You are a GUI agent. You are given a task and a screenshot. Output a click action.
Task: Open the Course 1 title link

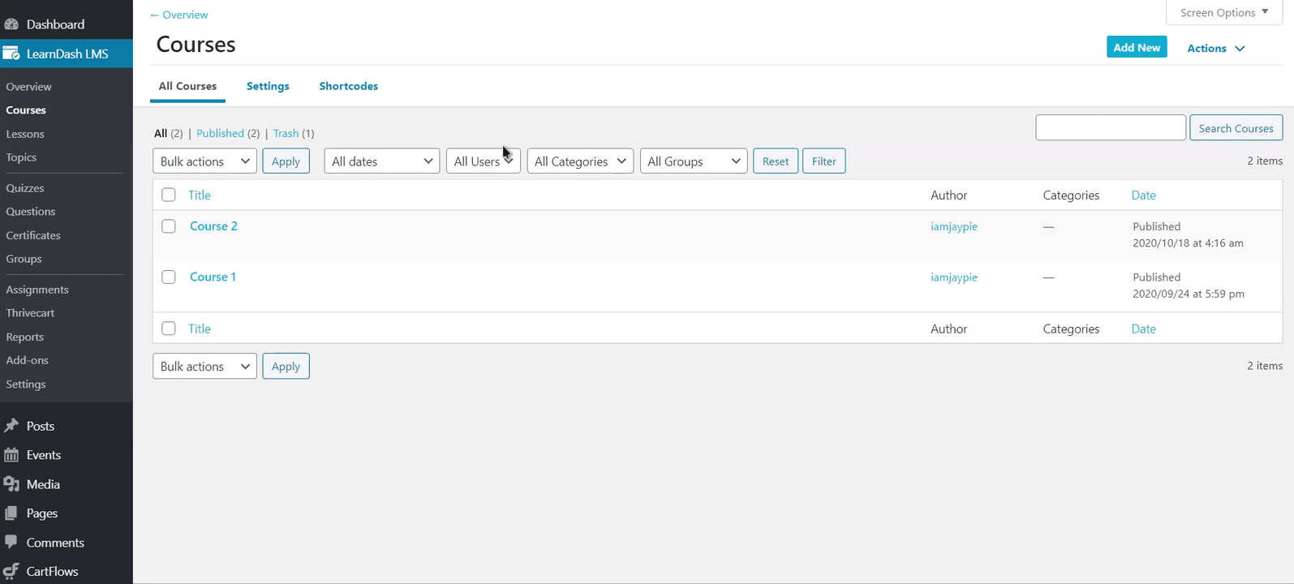[213, 277]
